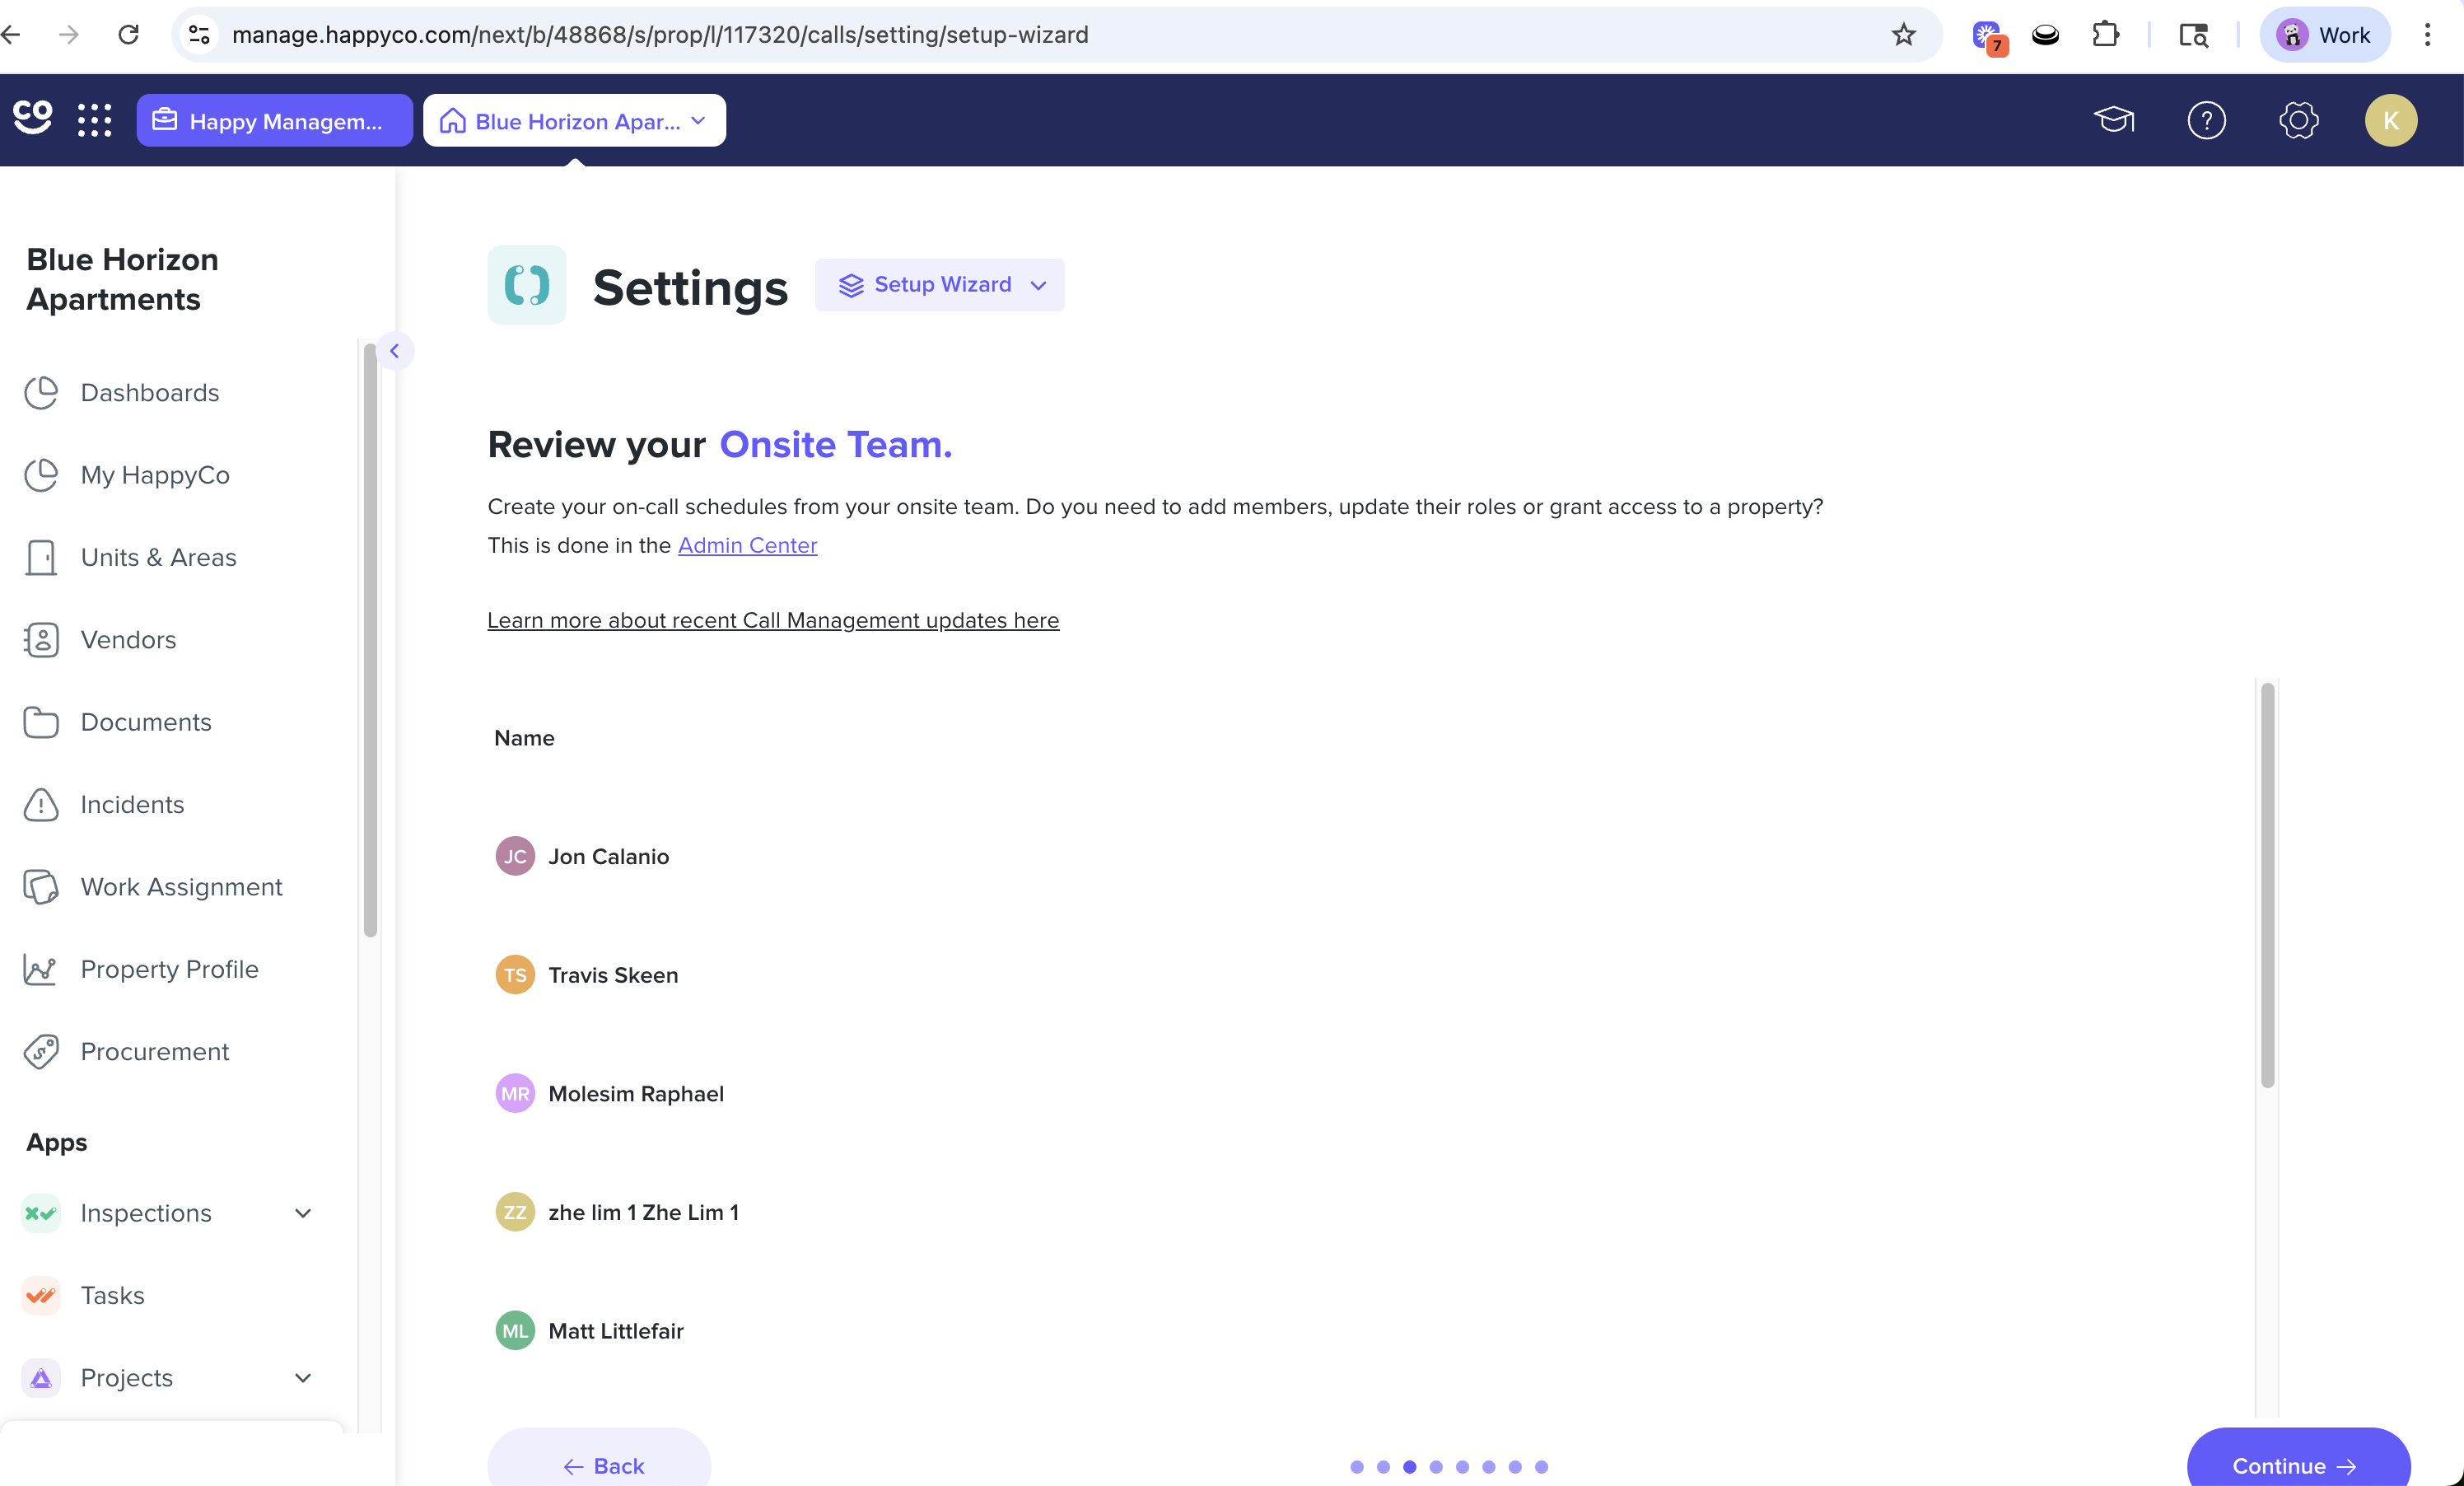The image size is (2464, 1486).
Task: Open the Blue Horizon Apartments property dropdown
Action: point(574,120)
